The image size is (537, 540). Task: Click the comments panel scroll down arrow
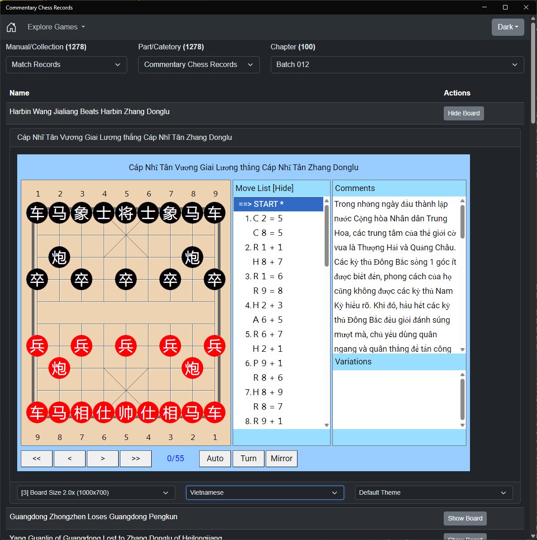[462, 349]
